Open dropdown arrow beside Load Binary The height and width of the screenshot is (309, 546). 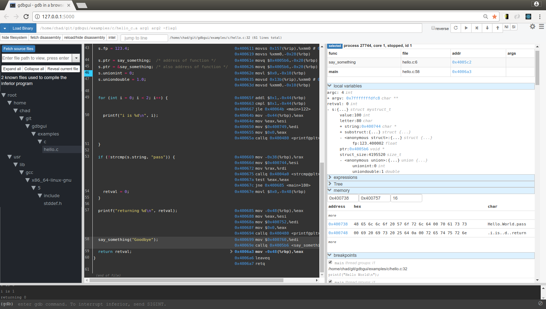pyautogui.click(x=5, y=28)
